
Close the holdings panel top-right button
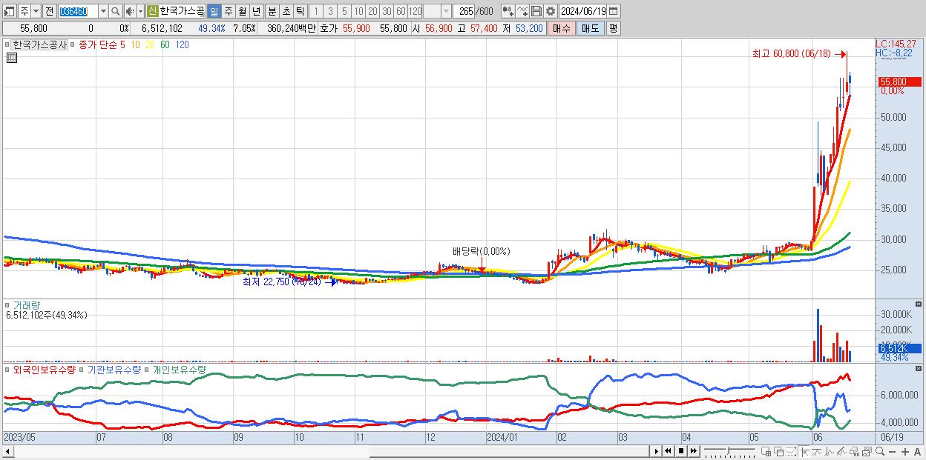pos(919,369)
